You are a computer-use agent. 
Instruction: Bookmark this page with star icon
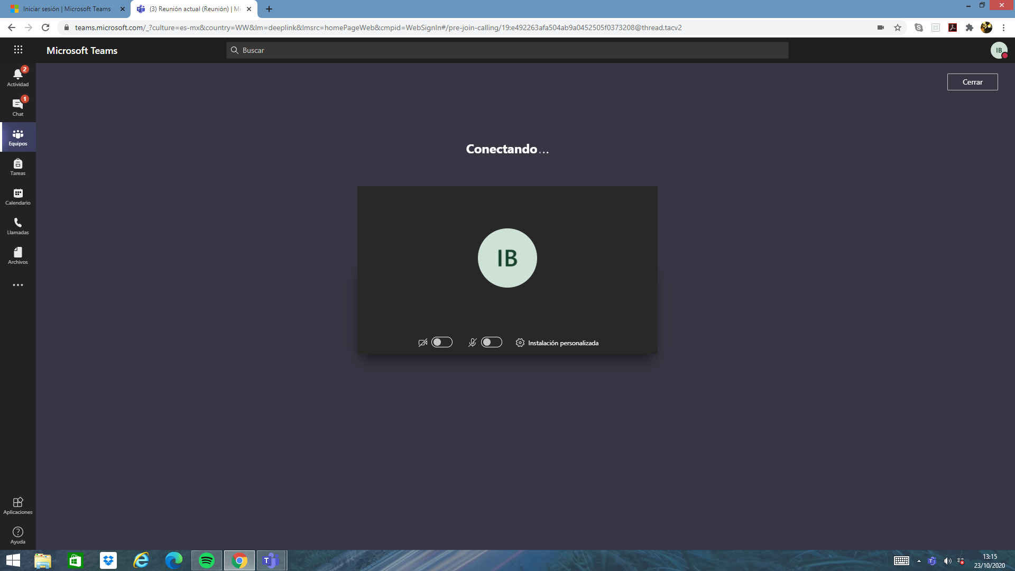pos(898,27)
